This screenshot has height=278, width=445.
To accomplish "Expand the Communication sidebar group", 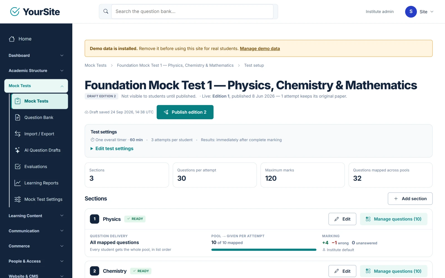I will click(36, 231).
